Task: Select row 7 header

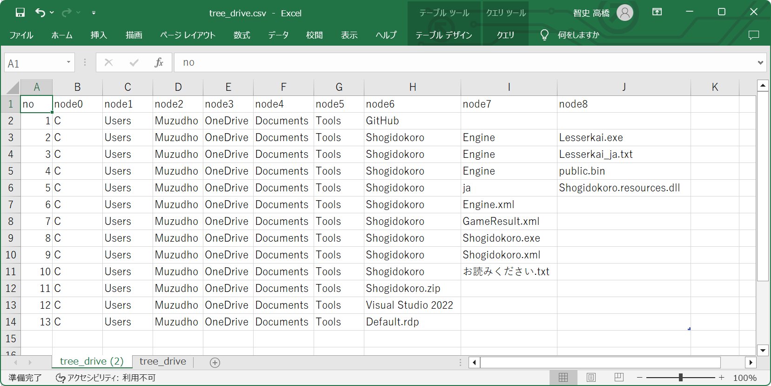Action: point(11,204)
